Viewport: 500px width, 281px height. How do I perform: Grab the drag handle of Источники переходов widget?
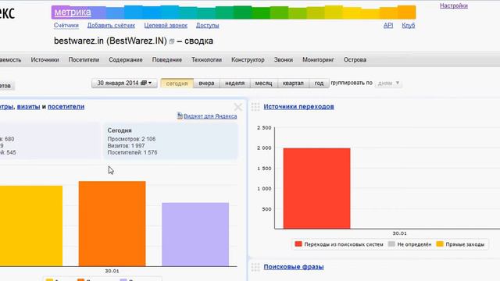(x=255, y=107)
